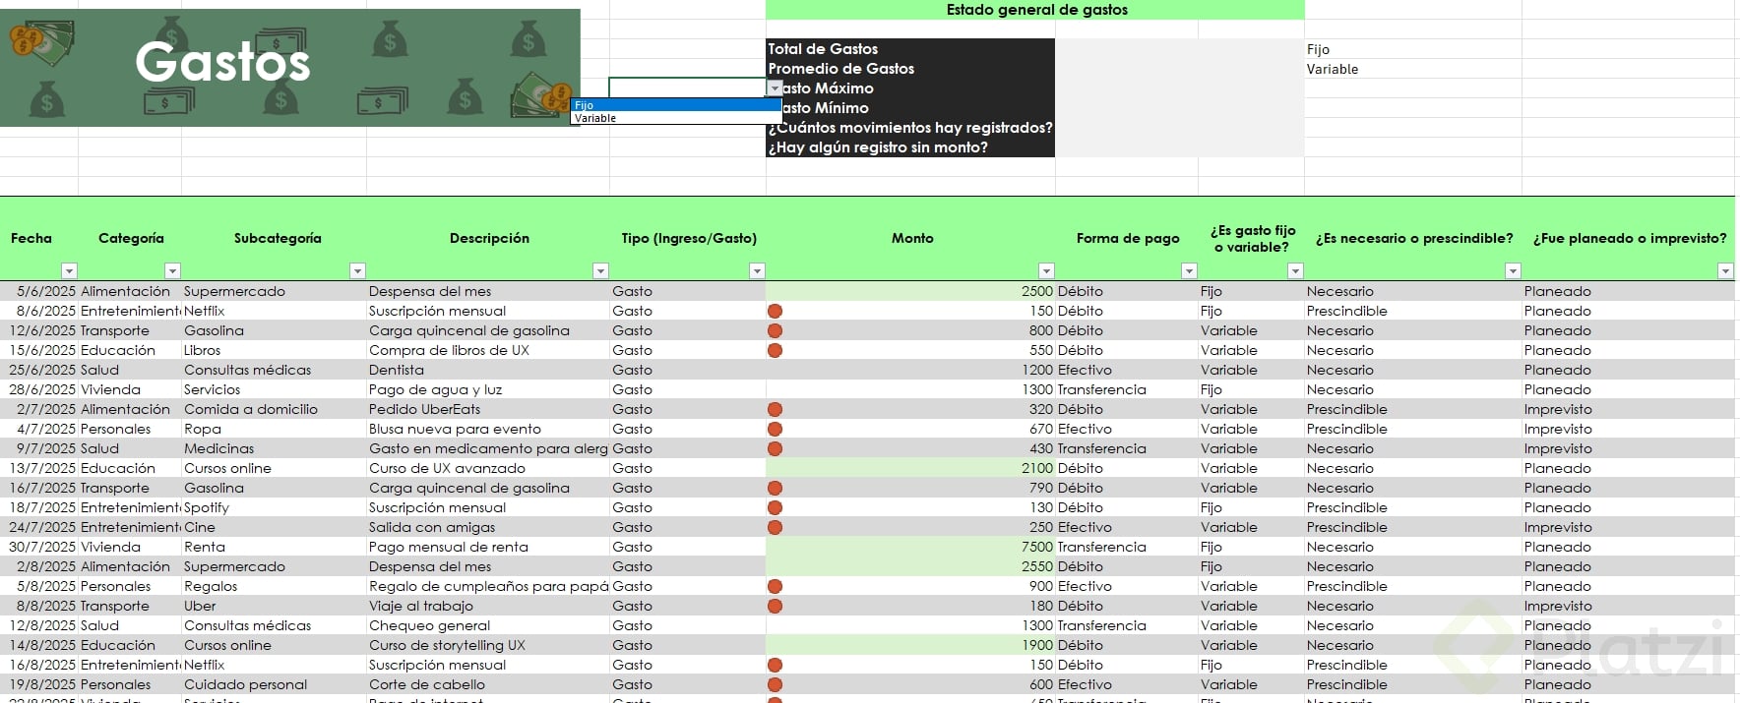1740x703 pixels.
Task: Open the planeado o imprevisto filter dropdown
Action: coord(1724,271)
